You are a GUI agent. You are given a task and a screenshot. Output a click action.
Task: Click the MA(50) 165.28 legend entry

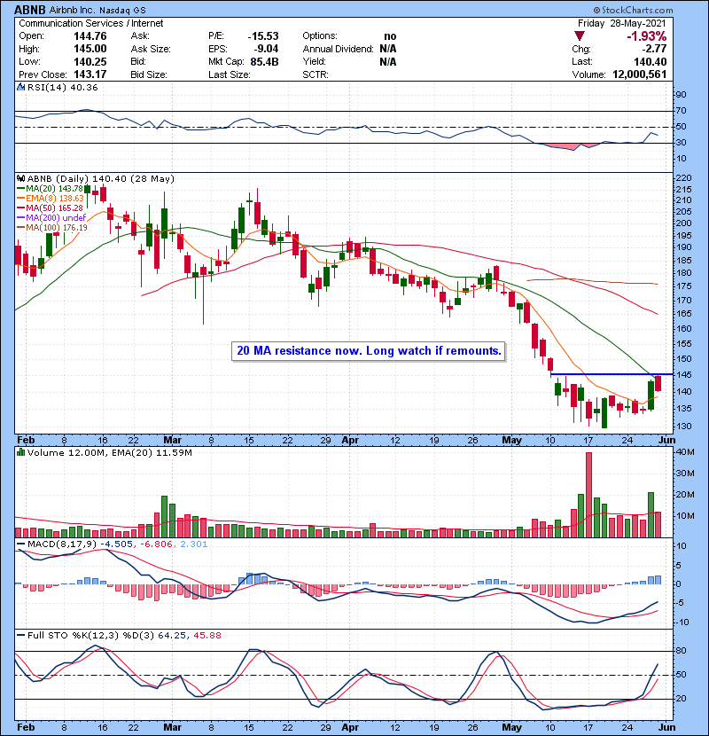point(50,207)
